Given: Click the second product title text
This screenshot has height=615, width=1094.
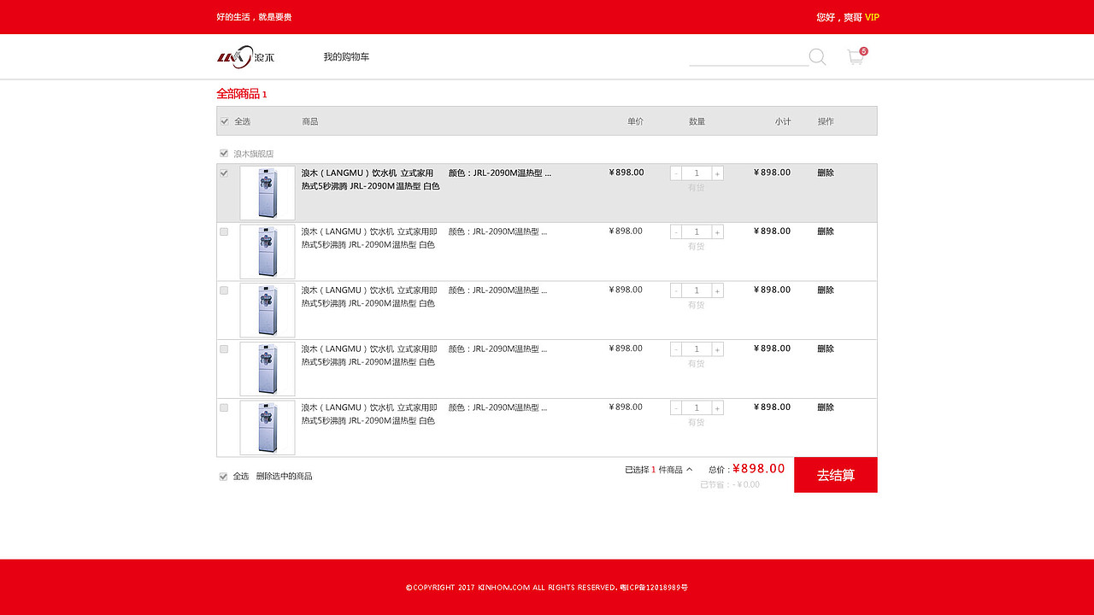Looking at the screenshot, I should [x=369, y=238].
